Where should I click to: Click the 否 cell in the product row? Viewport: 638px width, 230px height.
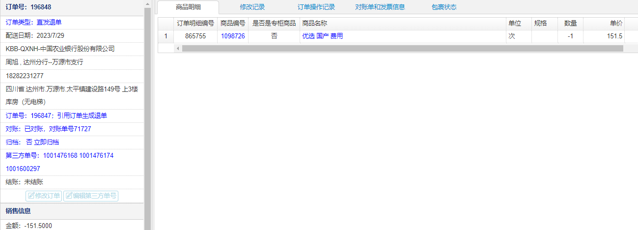coord(274,36)
